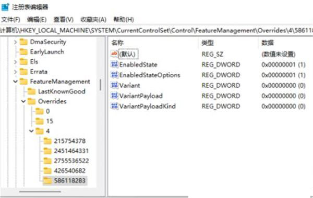Expand the Els key
This screenshot has height=198, width=313.
click(15, 62)
